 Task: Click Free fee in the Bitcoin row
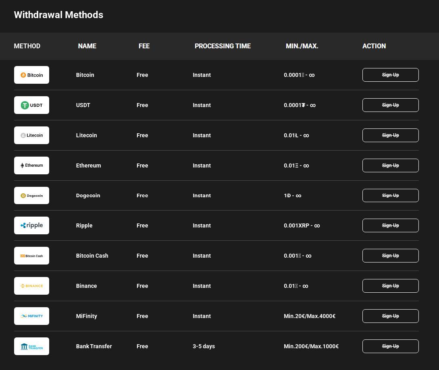(x=142, y=75)
